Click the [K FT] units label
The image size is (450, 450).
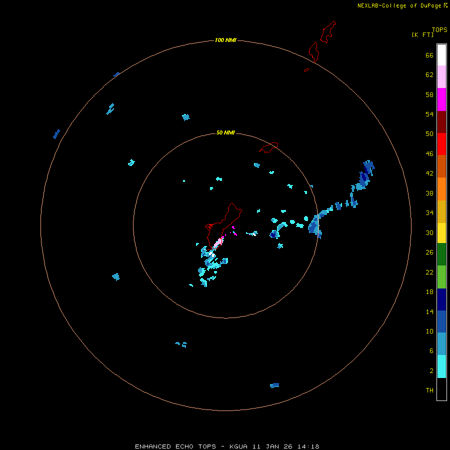(422, 34)
